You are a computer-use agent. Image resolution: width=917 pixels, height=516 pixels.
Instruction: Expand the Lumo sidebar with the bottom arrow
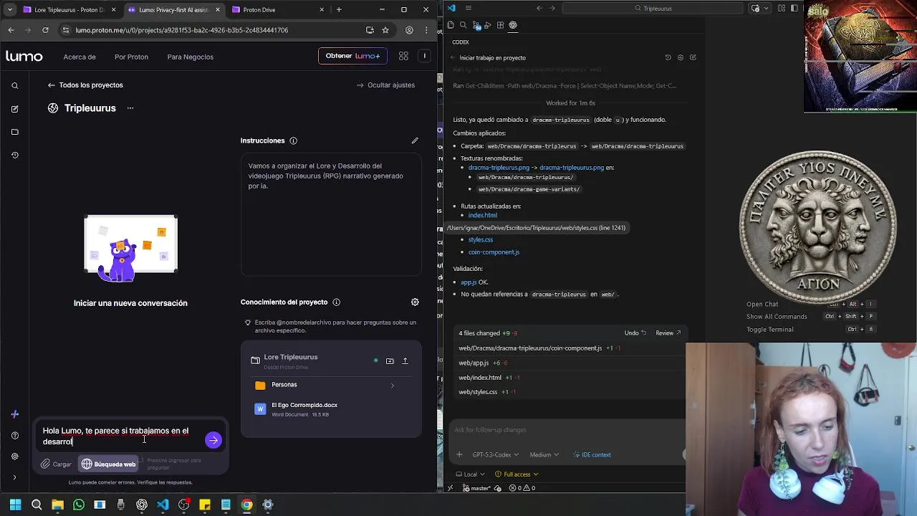14,477
